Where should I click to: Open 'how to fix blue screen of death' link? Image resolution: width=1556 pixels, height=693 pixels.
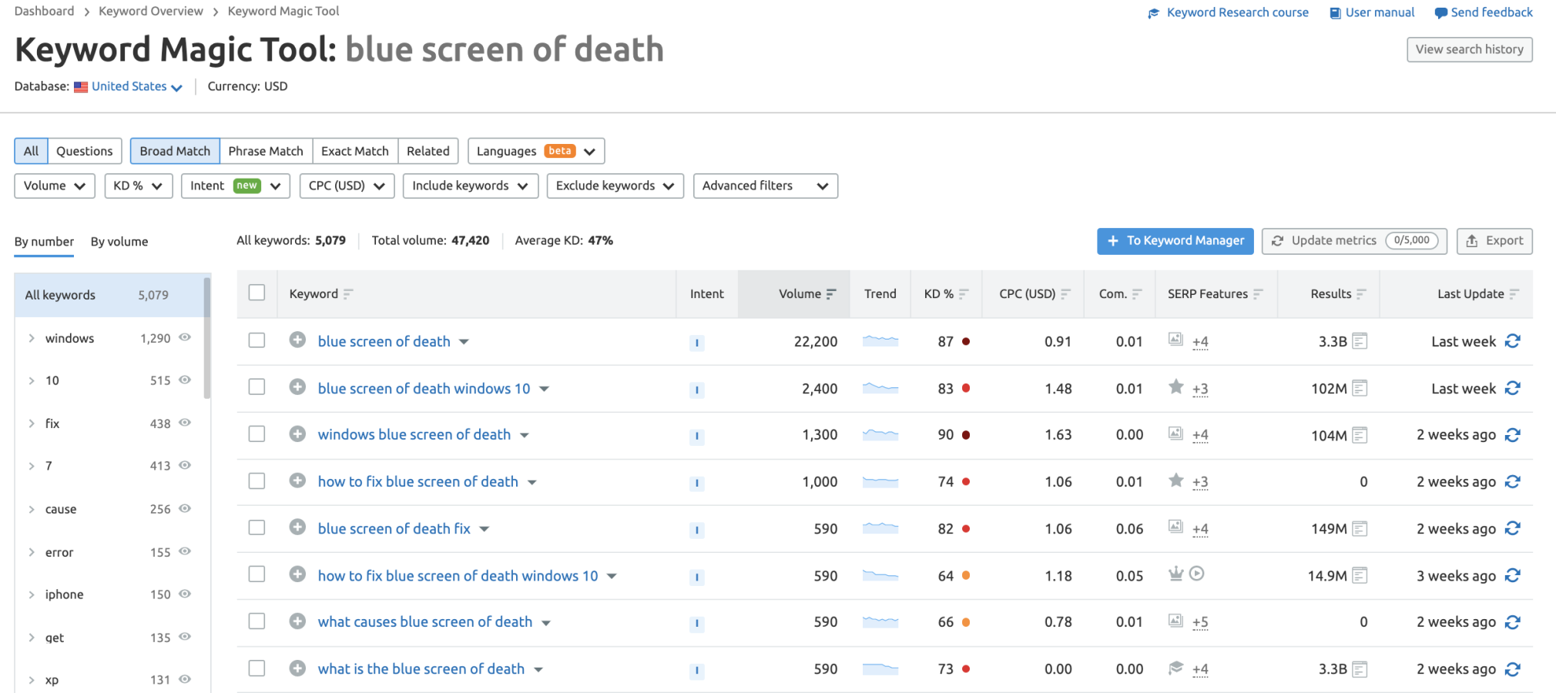[418, 482]
